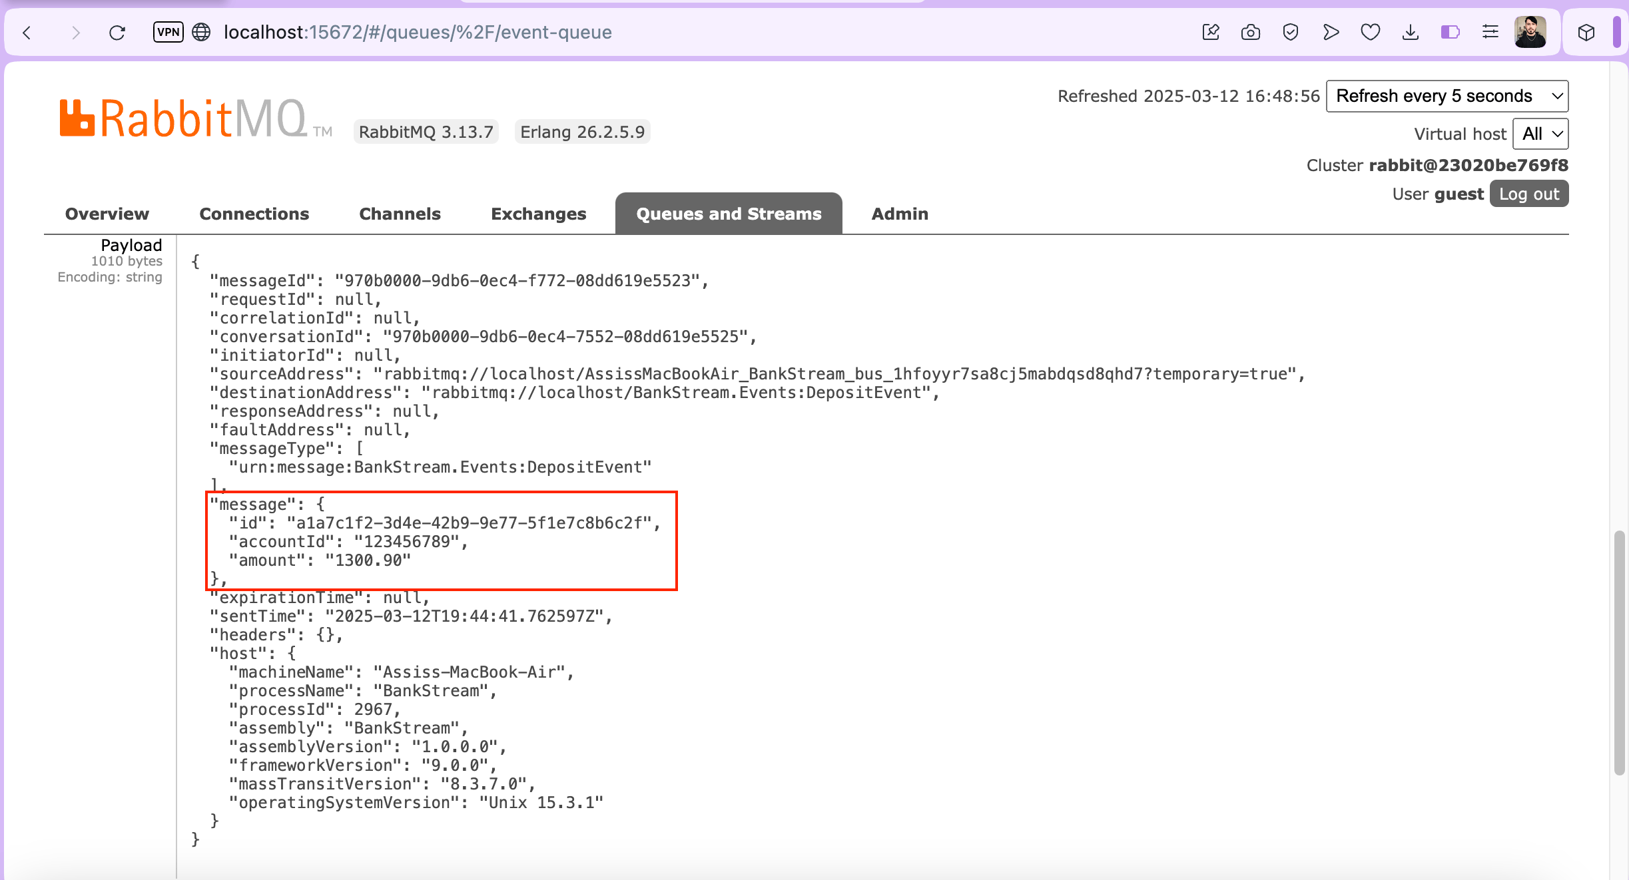Click the operatingSystemVersion Unix 15.3.1 line

(416, 803)
